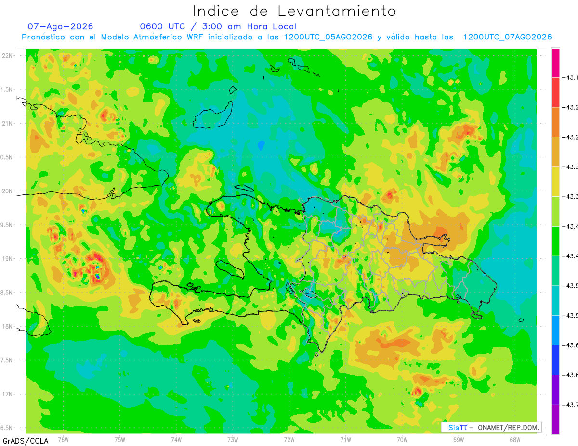
Task: Click the '71W' longitude label
Action: 345,439
